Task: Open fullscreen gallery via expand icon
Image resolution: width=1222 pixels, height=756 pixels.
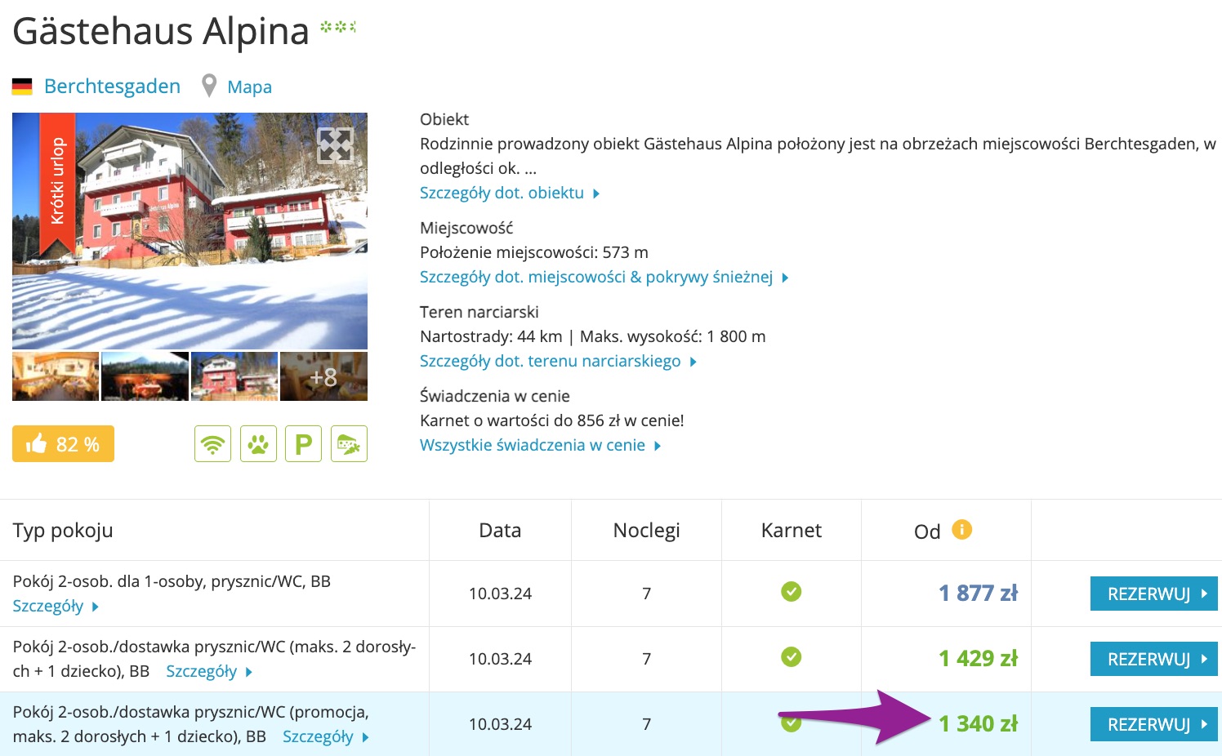Action: pos(335,145)
